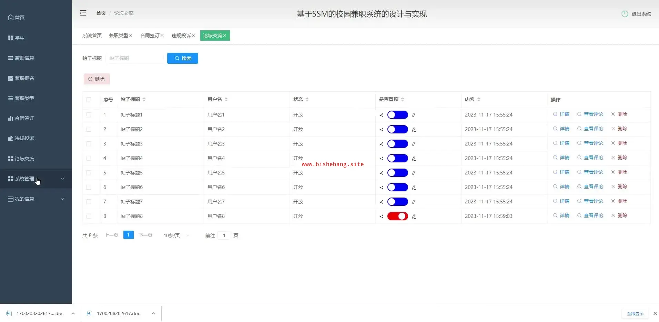The width and height of the screenshot is (659, 322).
Task: Click 查看评论 link for 帖子标题5
Action: tap(593, 172)
